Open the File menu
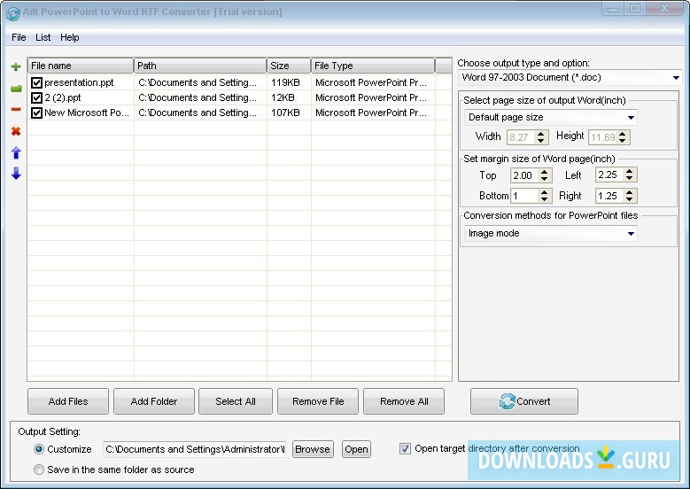This screenshot has height=489, width=690. coord(19,37)
